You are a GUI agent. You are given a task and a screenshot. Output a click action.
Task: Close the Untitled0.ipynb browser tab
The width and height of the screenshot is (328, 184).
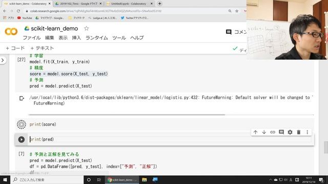coord(152,4)
